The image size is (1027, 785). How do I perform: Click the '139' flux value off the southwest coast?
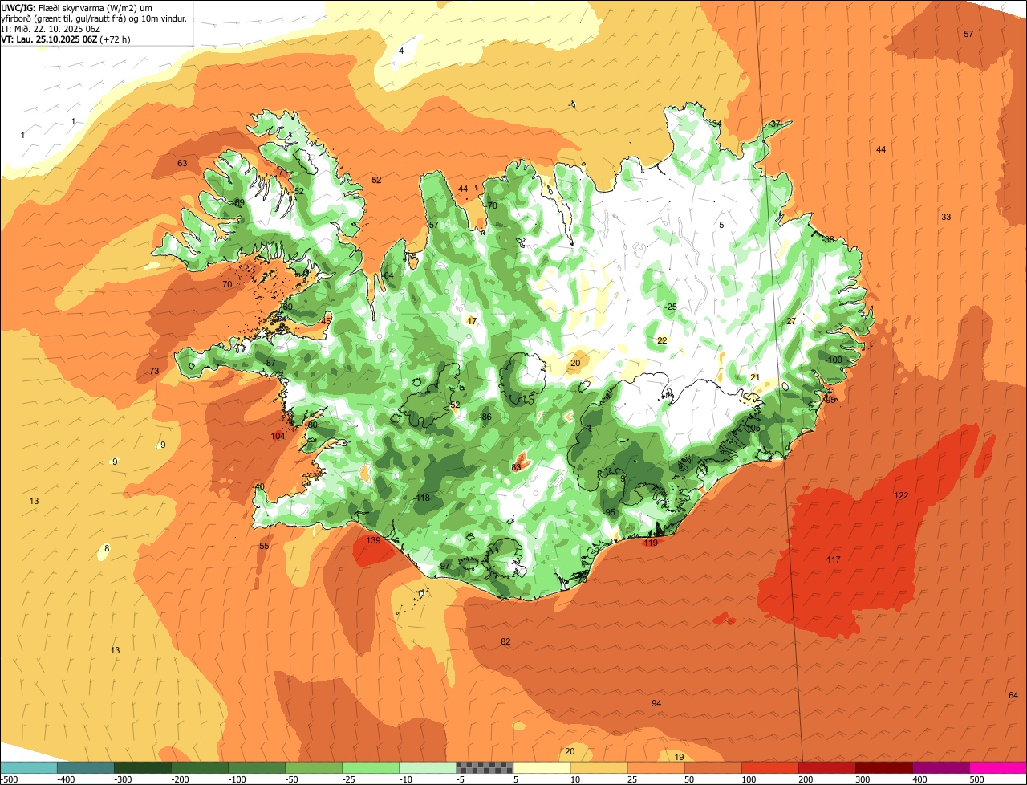[373, 541]
